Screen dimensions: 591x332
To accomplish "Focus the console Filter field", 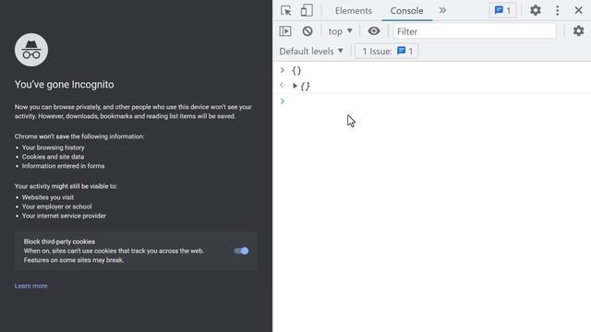I will click(475, 31).
